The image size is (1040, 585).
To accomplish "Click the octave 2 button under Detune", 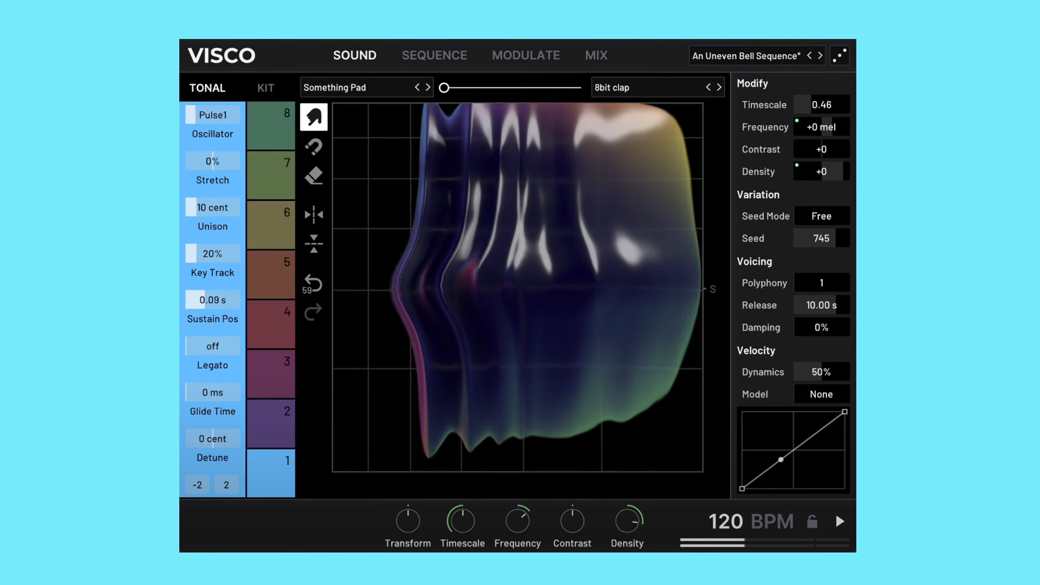I will 226,485.
